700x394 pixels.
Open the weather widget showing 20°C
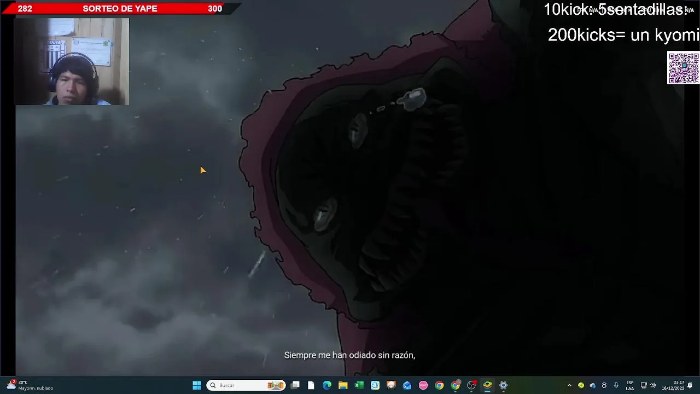30,385
